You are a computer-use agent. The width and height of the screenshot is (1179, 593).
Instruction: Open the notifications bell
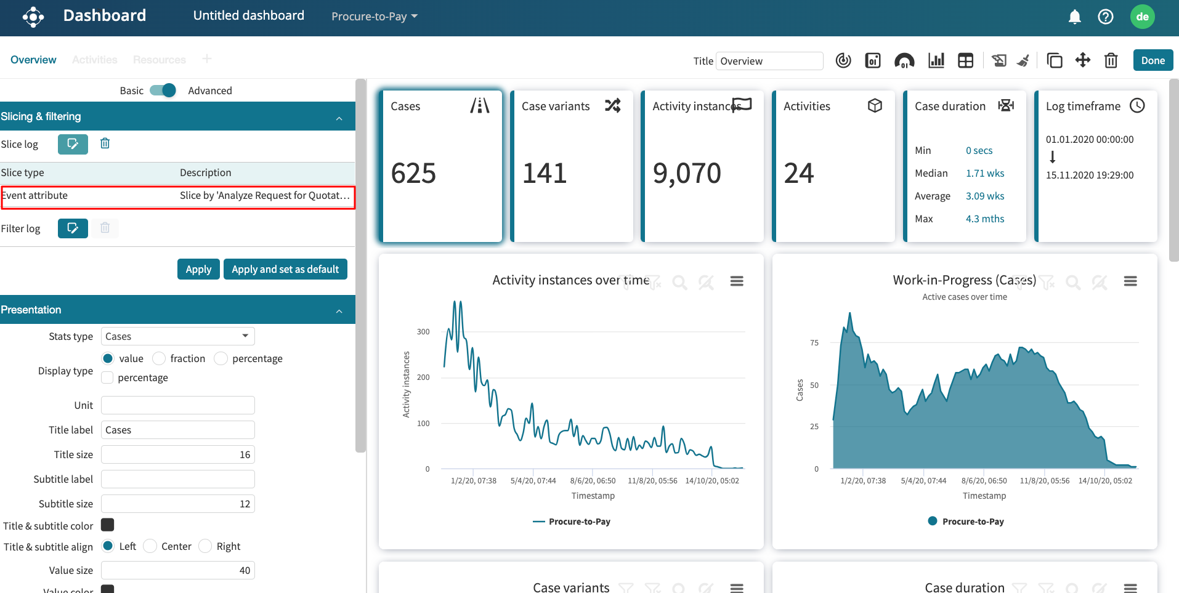click(1074, 17)
